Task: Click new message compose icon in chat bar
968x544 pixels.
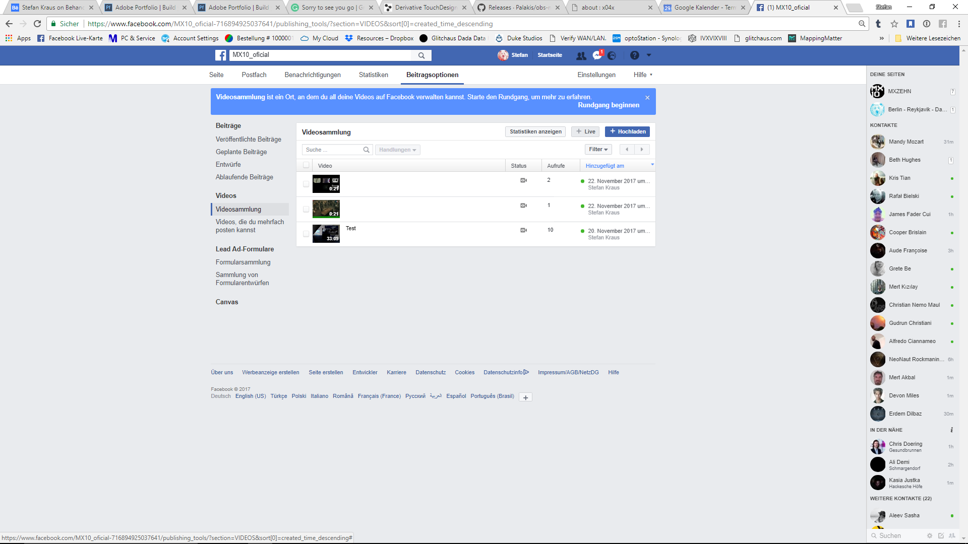Action: 941,536
